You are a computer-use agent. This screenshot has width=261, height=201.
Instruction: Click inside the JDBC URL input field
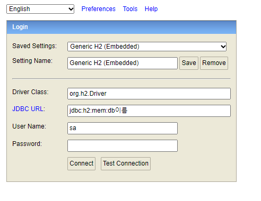149,111
